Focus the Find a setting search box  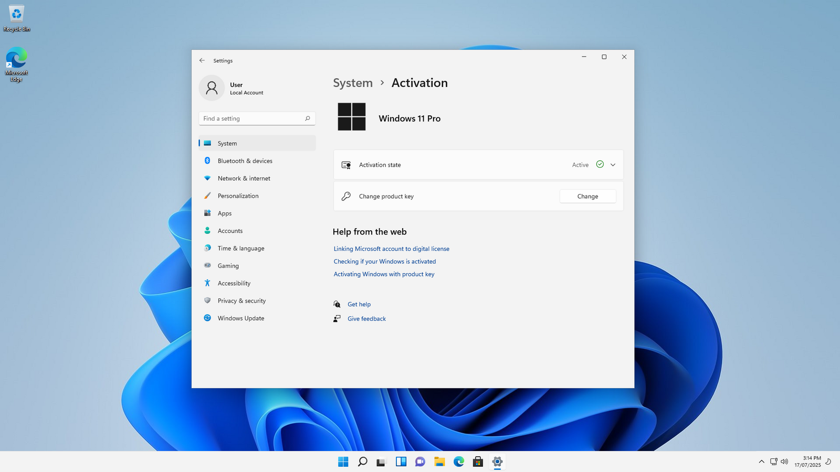257,119
